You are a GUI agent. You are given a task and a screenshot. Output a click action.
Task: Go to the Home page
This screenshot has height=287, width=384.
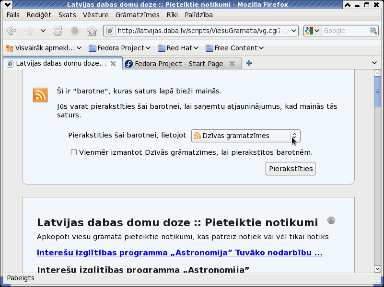[92, 31]
